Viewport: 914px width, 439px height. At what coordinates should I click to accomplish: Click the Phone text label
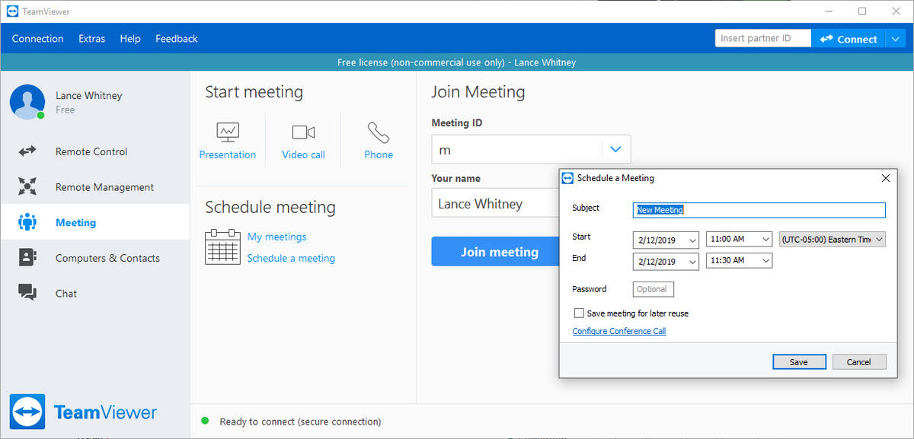pos(379,154)
